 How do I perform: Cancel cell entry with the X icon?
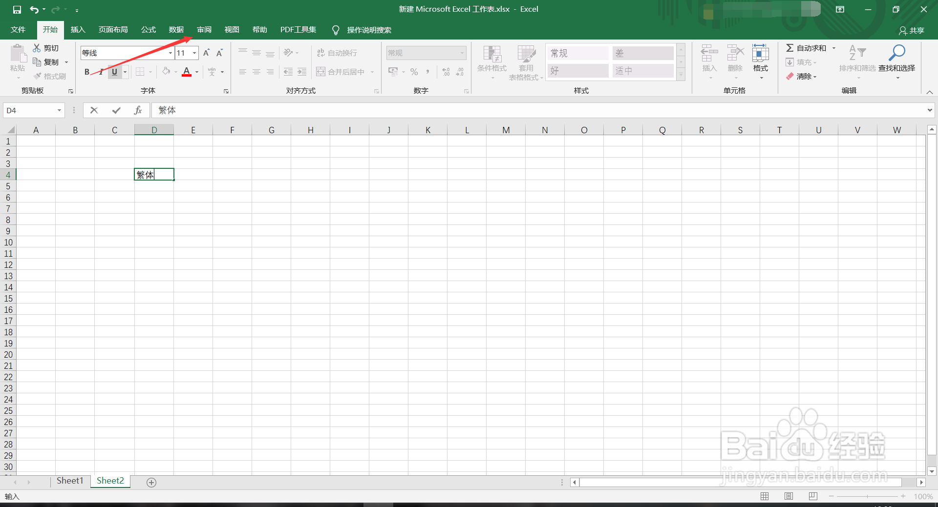94,110
